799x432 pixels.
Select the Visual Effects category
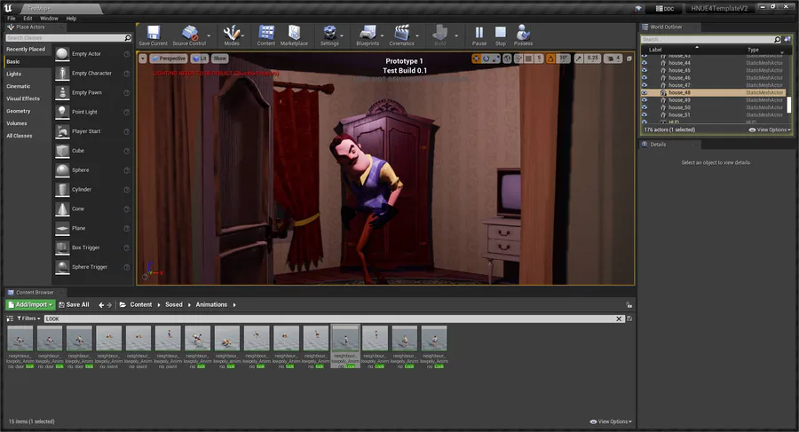[x=23, y=98]
